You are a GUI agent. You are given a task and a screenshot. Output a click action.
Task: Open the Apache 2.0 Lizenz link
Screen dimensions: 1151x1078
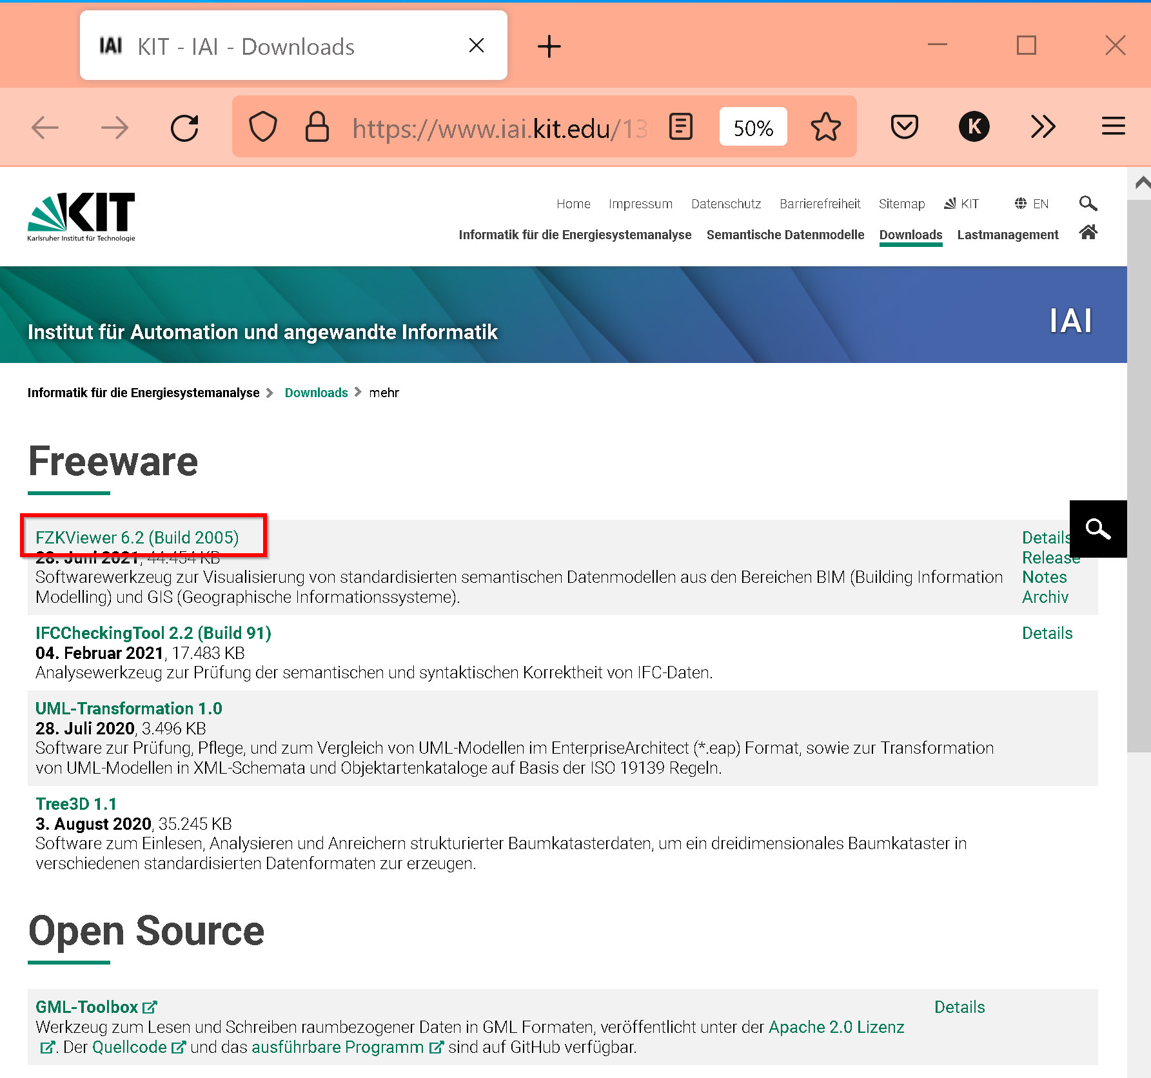[x=836, y=1027]
